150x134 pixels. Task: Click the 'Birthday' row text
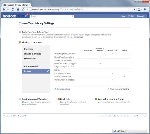57,70
